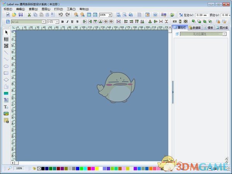Save the label with the floppy disk icon

[x=20, y=15]
